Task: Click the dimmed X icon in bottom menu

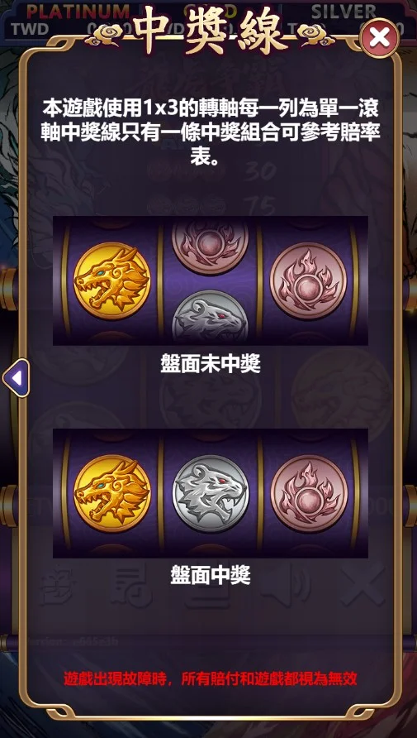Action: [363, 587]
